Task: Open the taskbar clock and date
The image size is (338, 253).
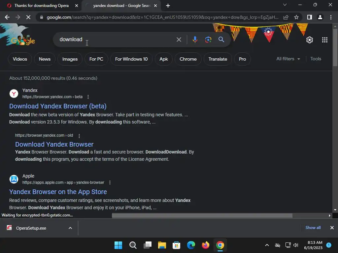Action: 313,245
